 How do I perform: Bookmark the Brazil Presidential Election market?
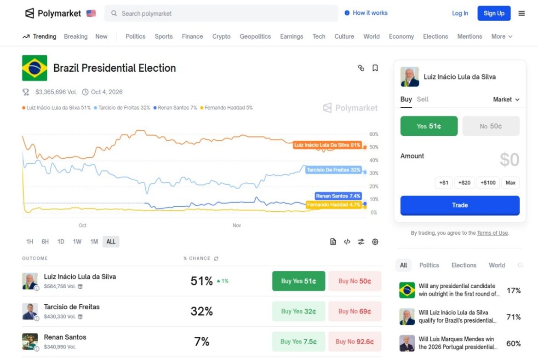click(x=375, y=68)
